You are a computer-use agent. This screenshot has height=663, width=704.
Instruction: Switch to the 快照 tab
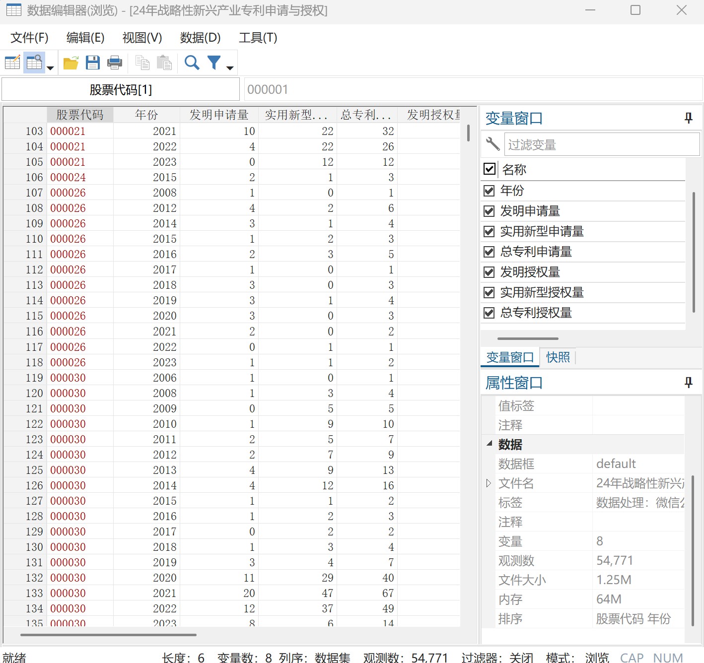(558, 357)
